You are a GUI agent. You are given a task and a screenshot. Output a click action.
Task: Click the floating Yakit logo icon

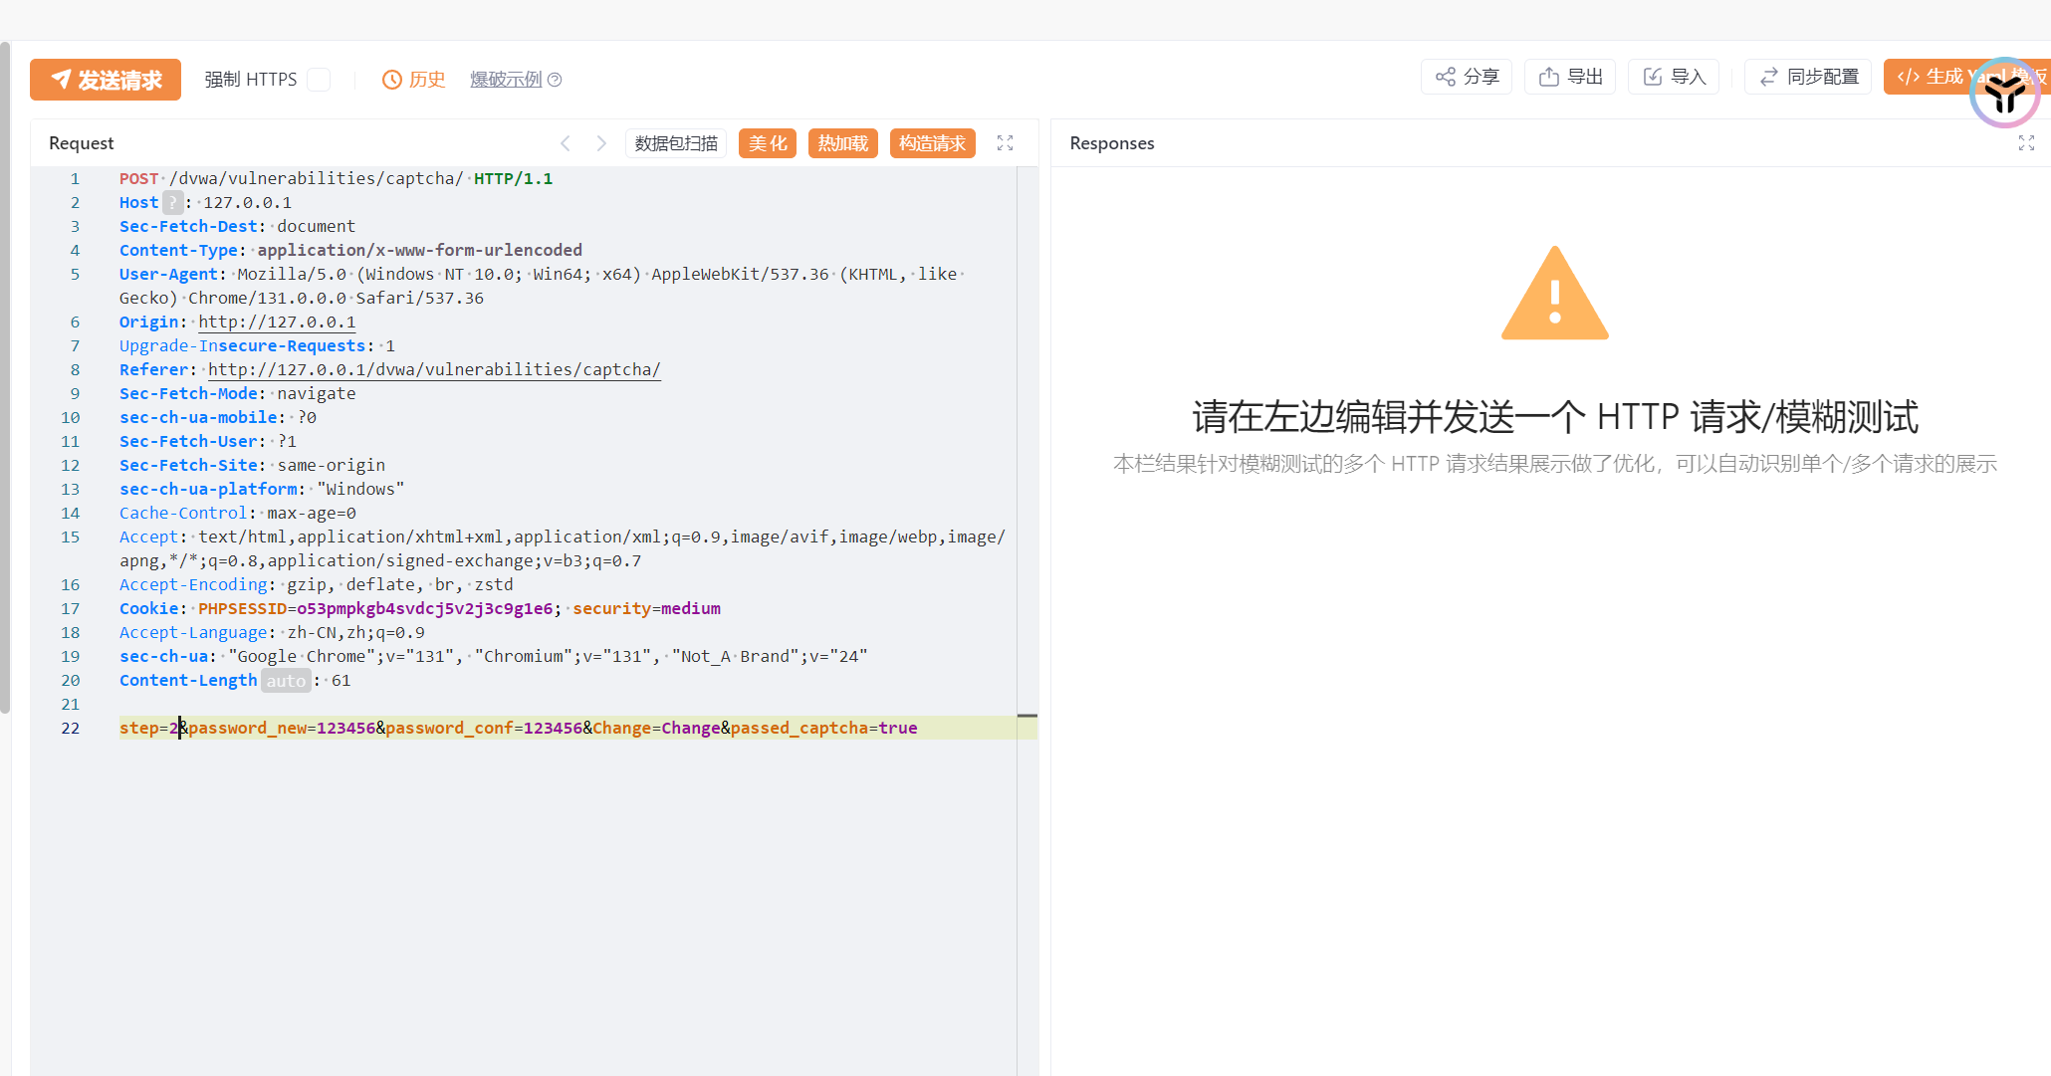[2004, 94]
